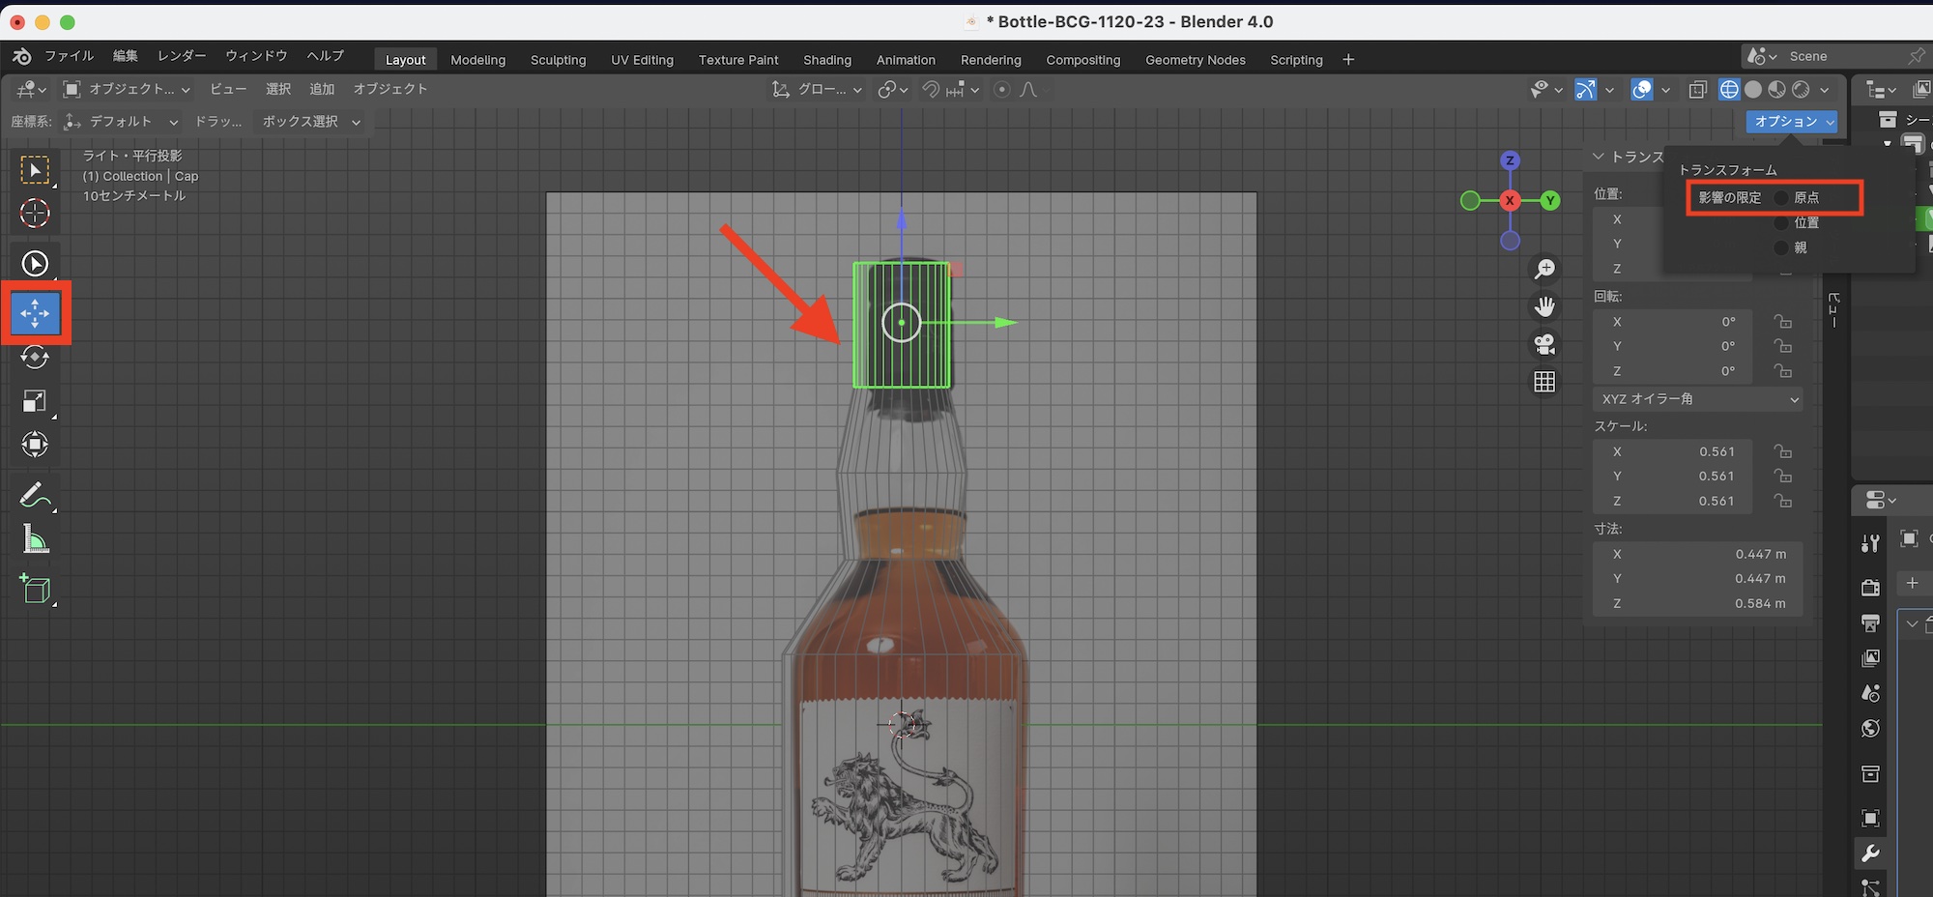1933x897 pixels.
Task: Select the Scale tool
Action: (x=35, y=401)
